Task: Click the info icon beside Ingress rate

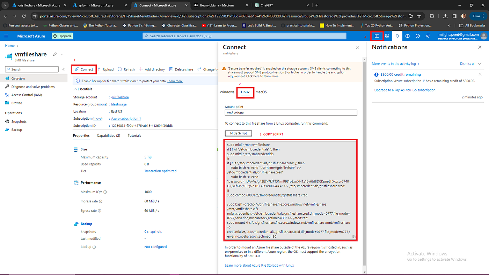Action: click(x=101, y=201)
